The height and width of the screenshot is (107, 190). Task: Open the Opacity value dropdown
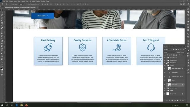(x=185, y=52)
